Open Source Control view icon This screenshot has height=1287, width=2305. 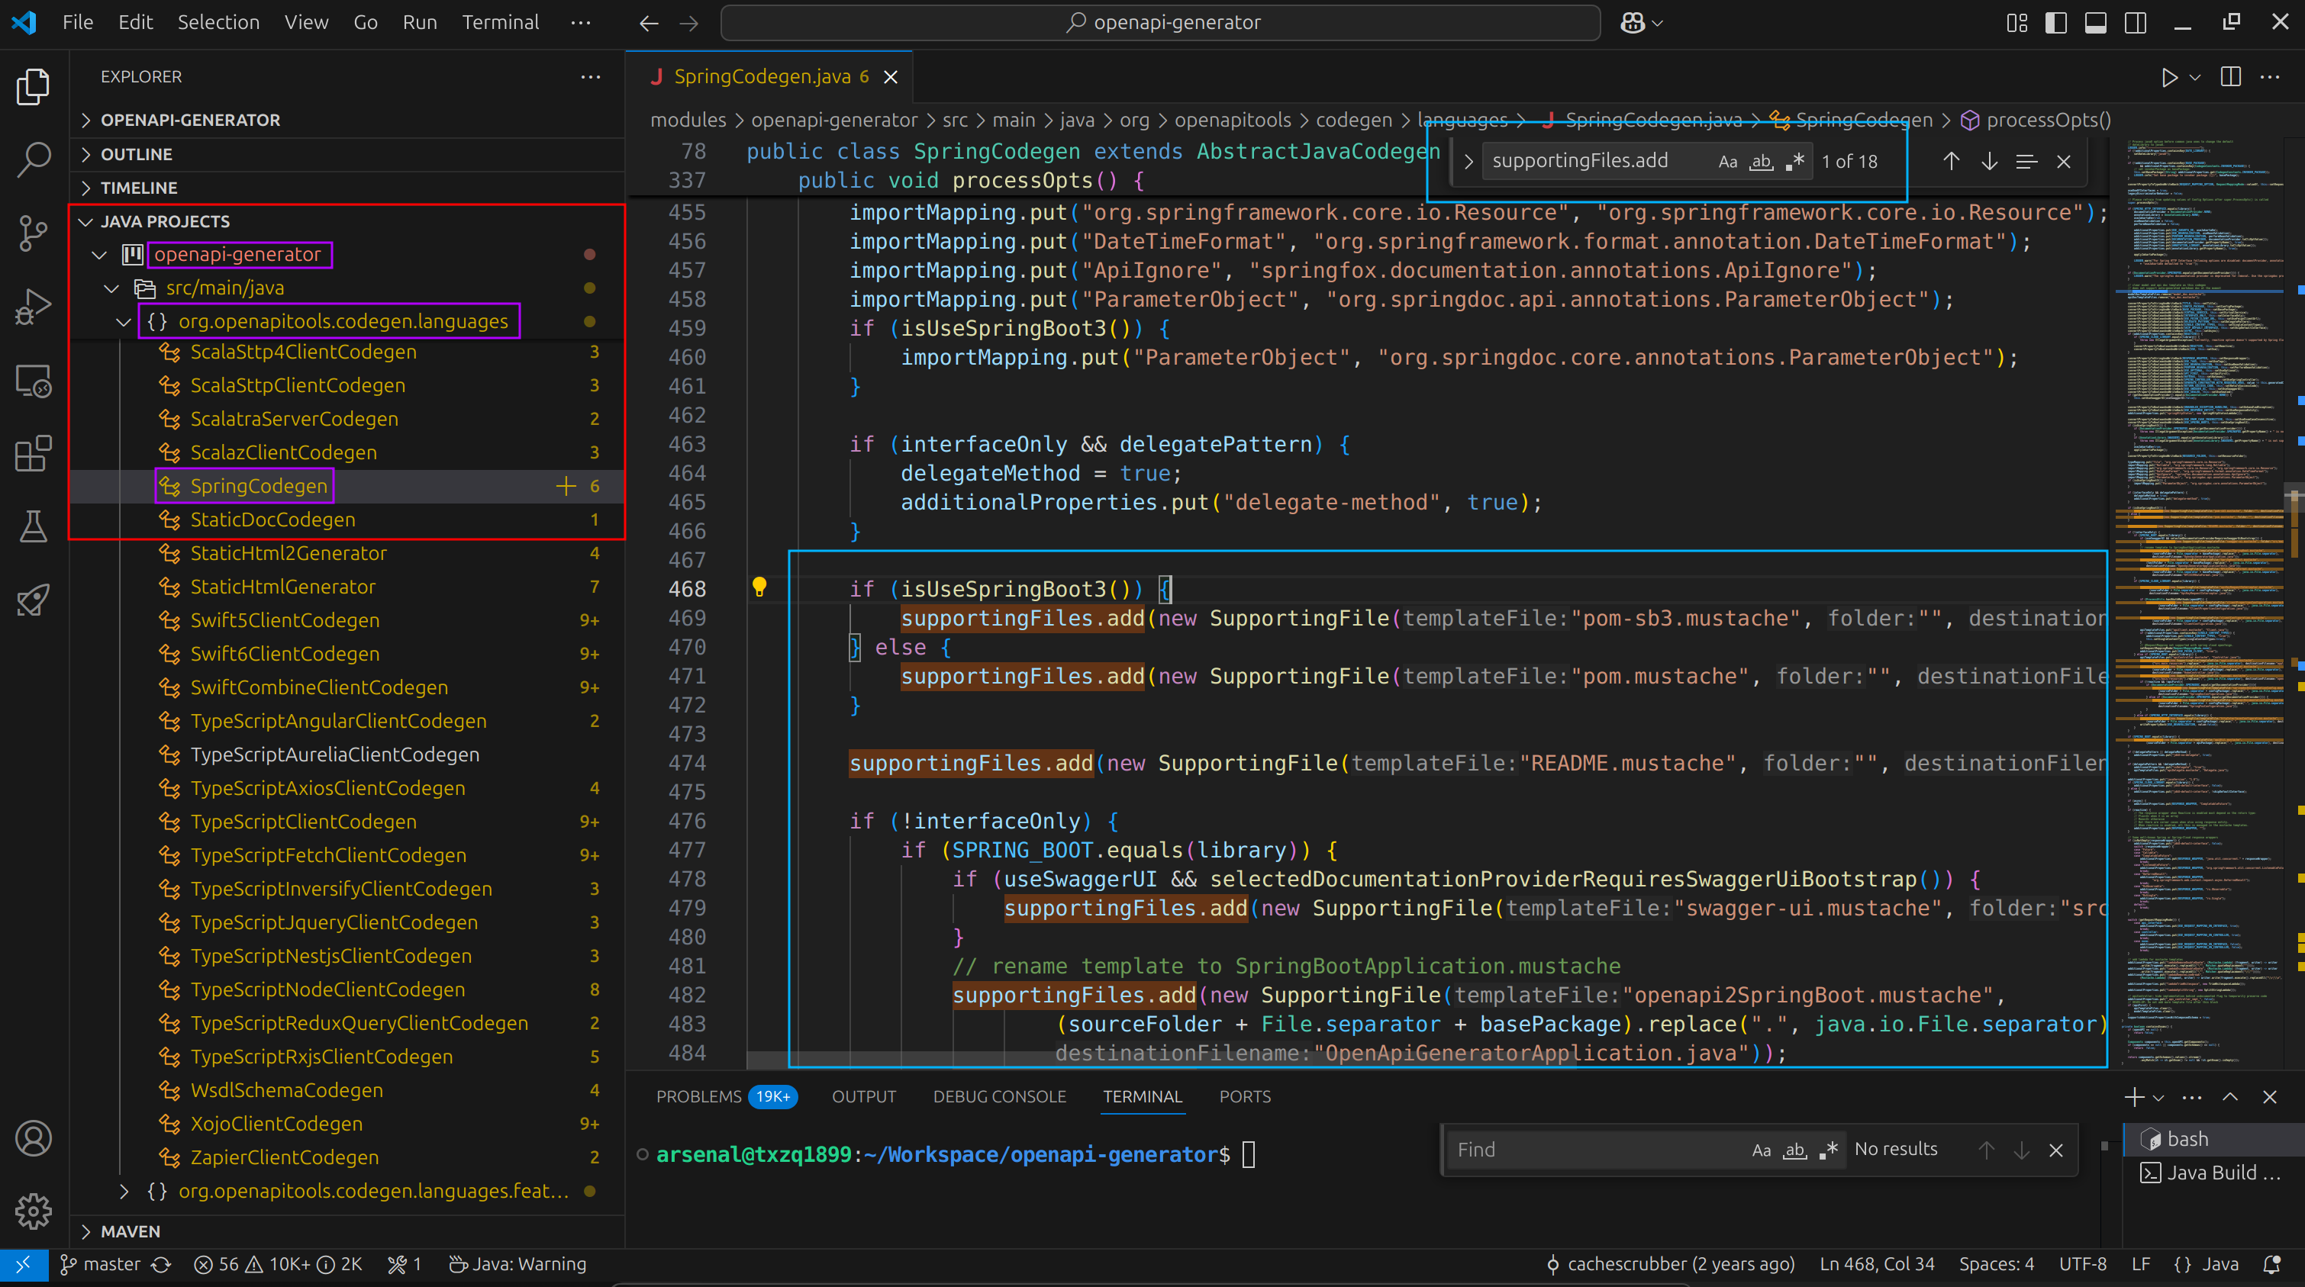pos(33,233)
